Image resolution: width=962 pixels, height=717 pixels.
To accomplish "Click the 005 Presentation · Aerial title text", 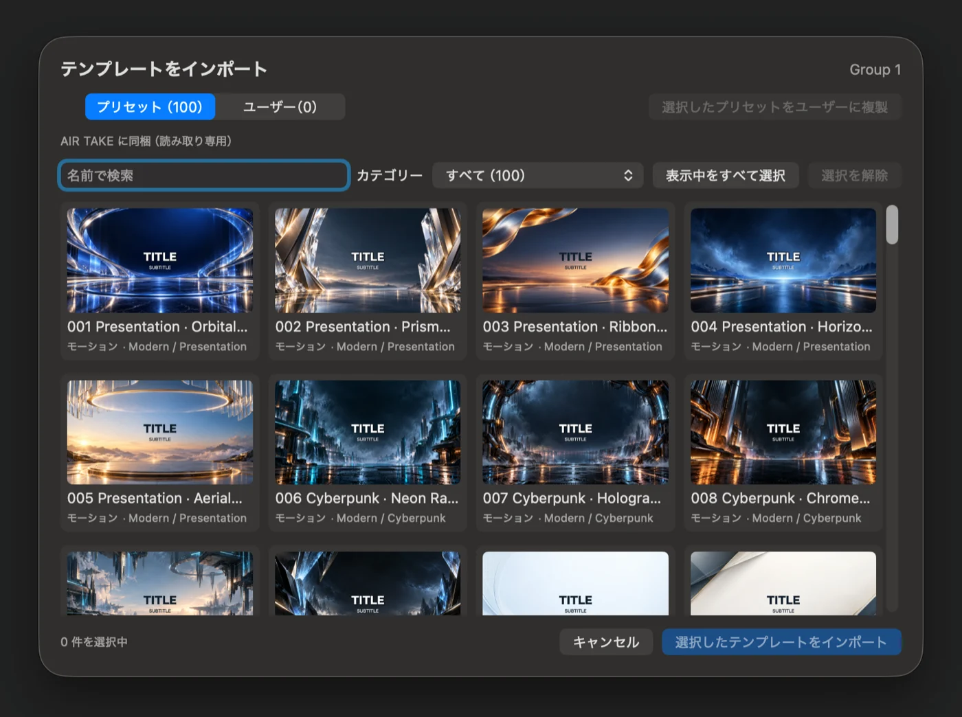I will coord(155,499).
